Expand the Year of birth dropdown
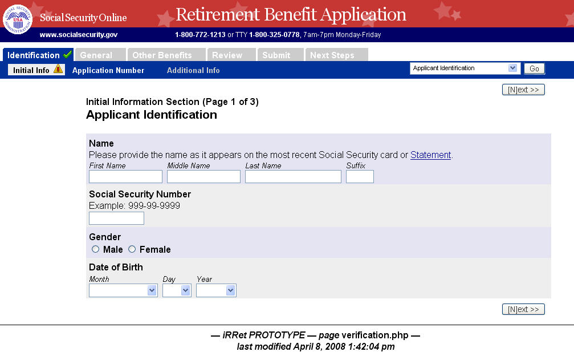 pos(216,290)
